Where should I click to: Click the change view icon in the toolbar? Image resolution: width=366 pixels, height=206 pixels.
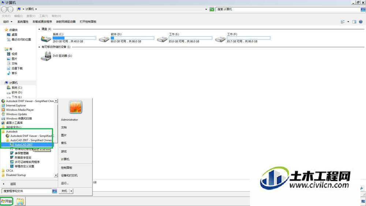tap(343, 22)
